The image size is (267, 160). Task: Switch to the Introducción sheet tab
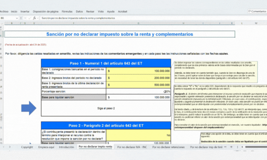[66, 147]
